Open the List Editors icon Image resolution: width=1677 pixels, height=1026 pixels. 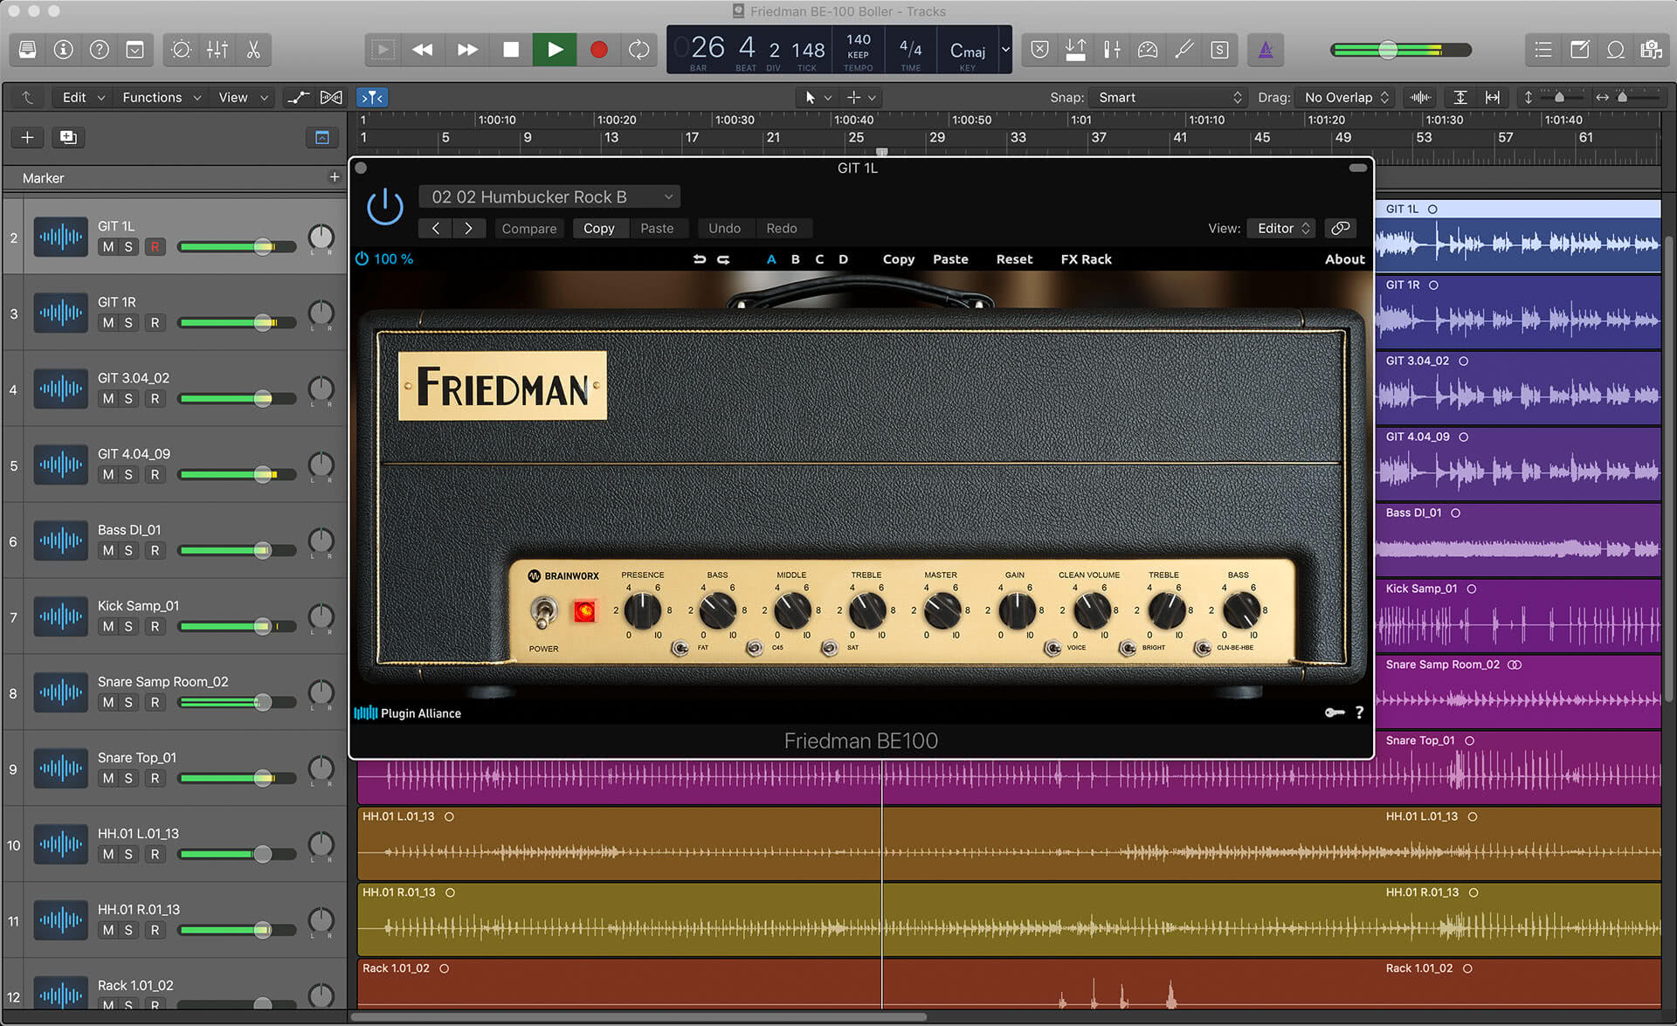click(1543, 50)
